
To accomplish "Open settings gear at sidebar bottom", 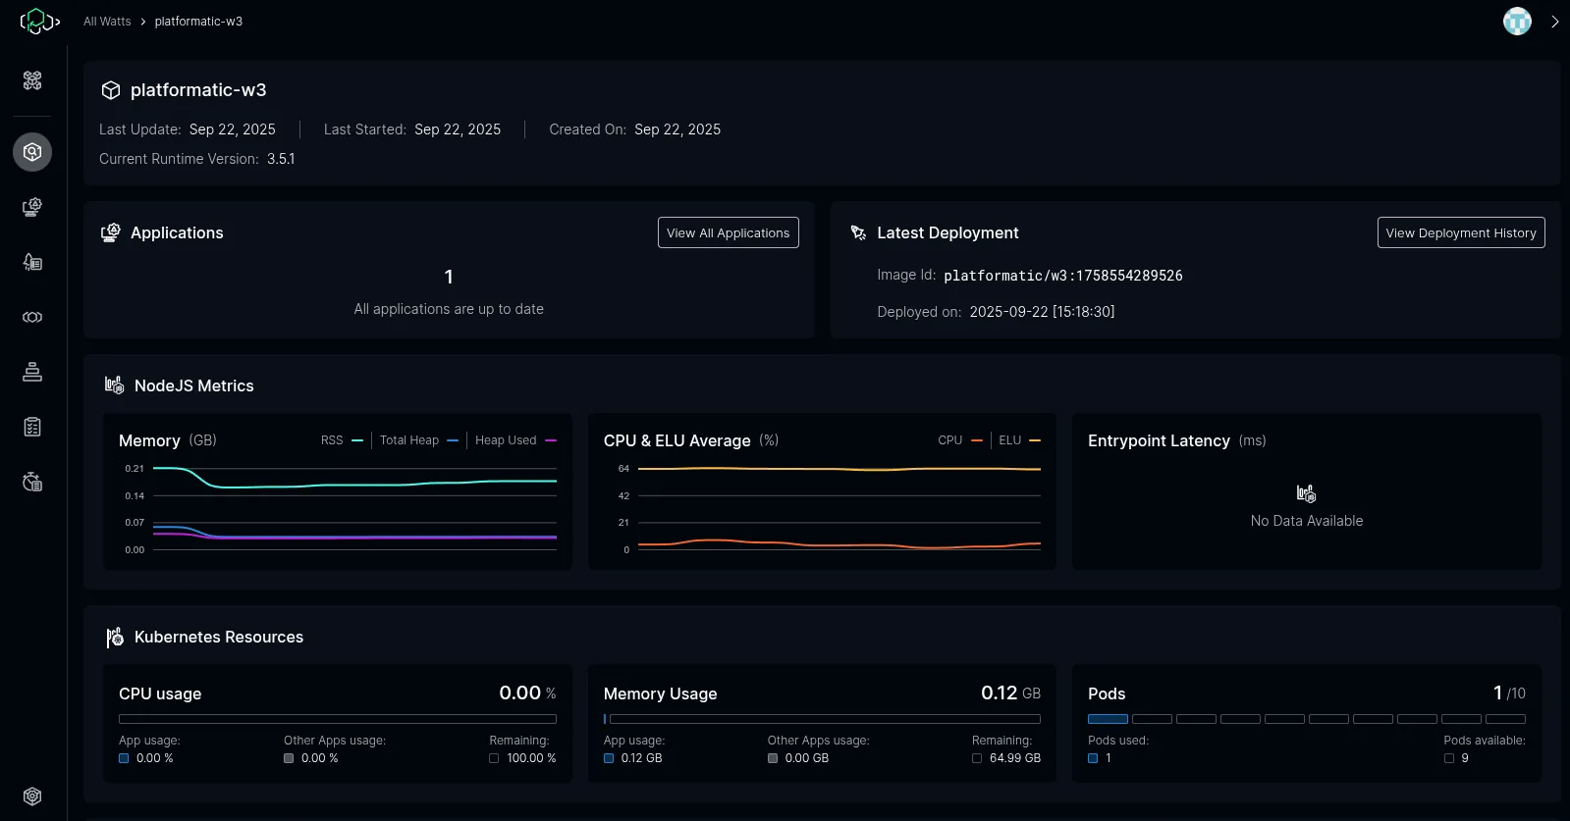I will pyautogui.click(x=32, y=796).
